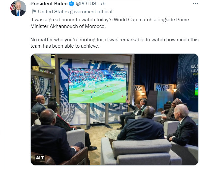
Task: Click the gray government official flag icon
Action: click(x=34, y=12)
